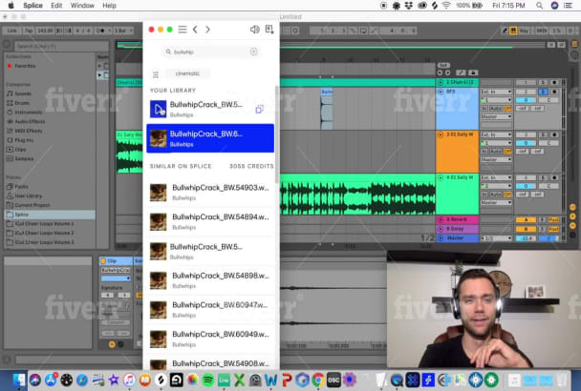Go forward with Splice's right arrow

point(207,30)
